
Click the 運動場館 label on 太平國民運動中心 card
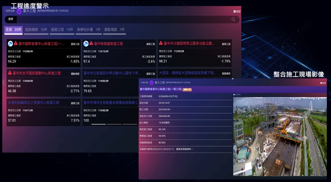coord(75,74)
